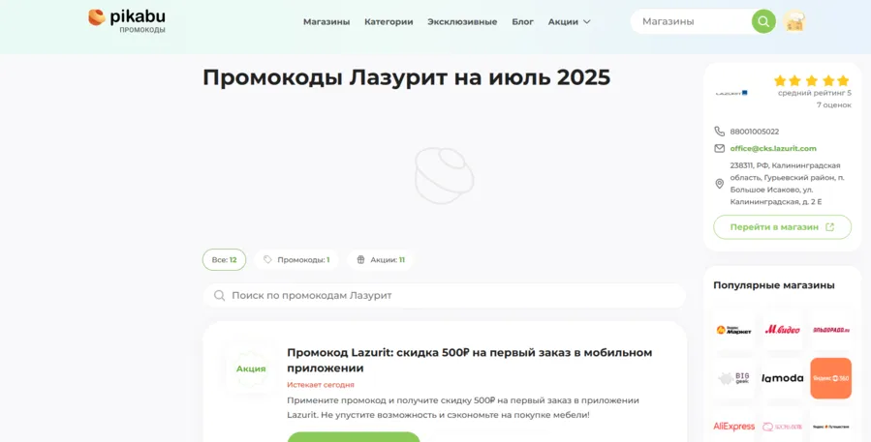
Task: Open the Эксклюзивные menu item
Action: pos(462,22)
